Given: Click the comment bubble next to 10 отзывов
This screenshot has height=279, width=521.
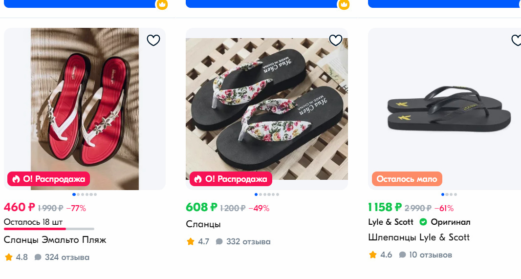Looking at the screenshot, I should point(402,255).
